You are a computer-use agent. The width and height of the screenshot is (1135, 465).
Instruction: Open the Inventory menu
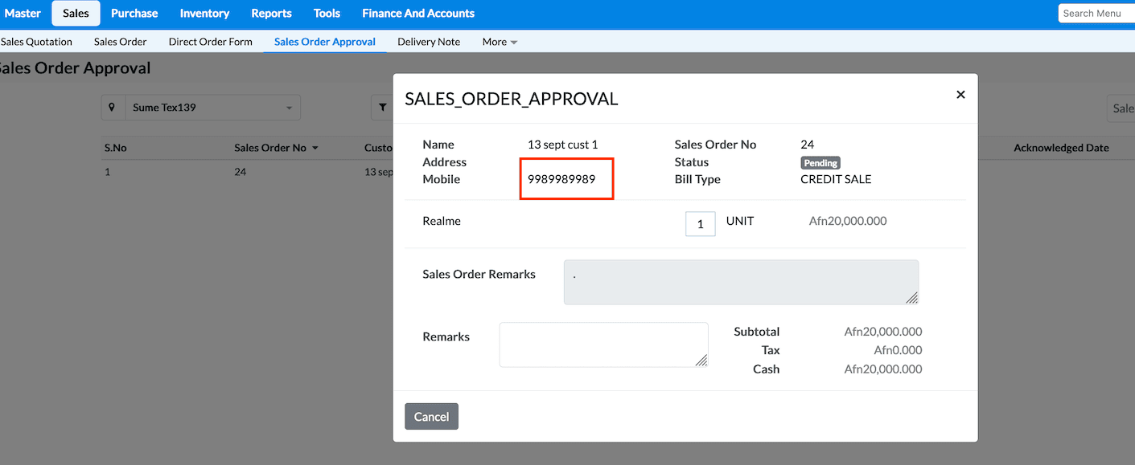pos(204,13)
